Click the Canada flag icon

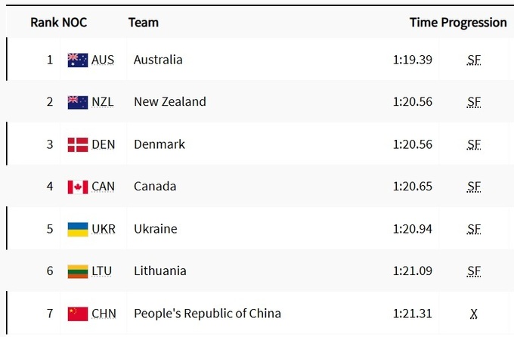pyautogui.click(x=78, y=187)
